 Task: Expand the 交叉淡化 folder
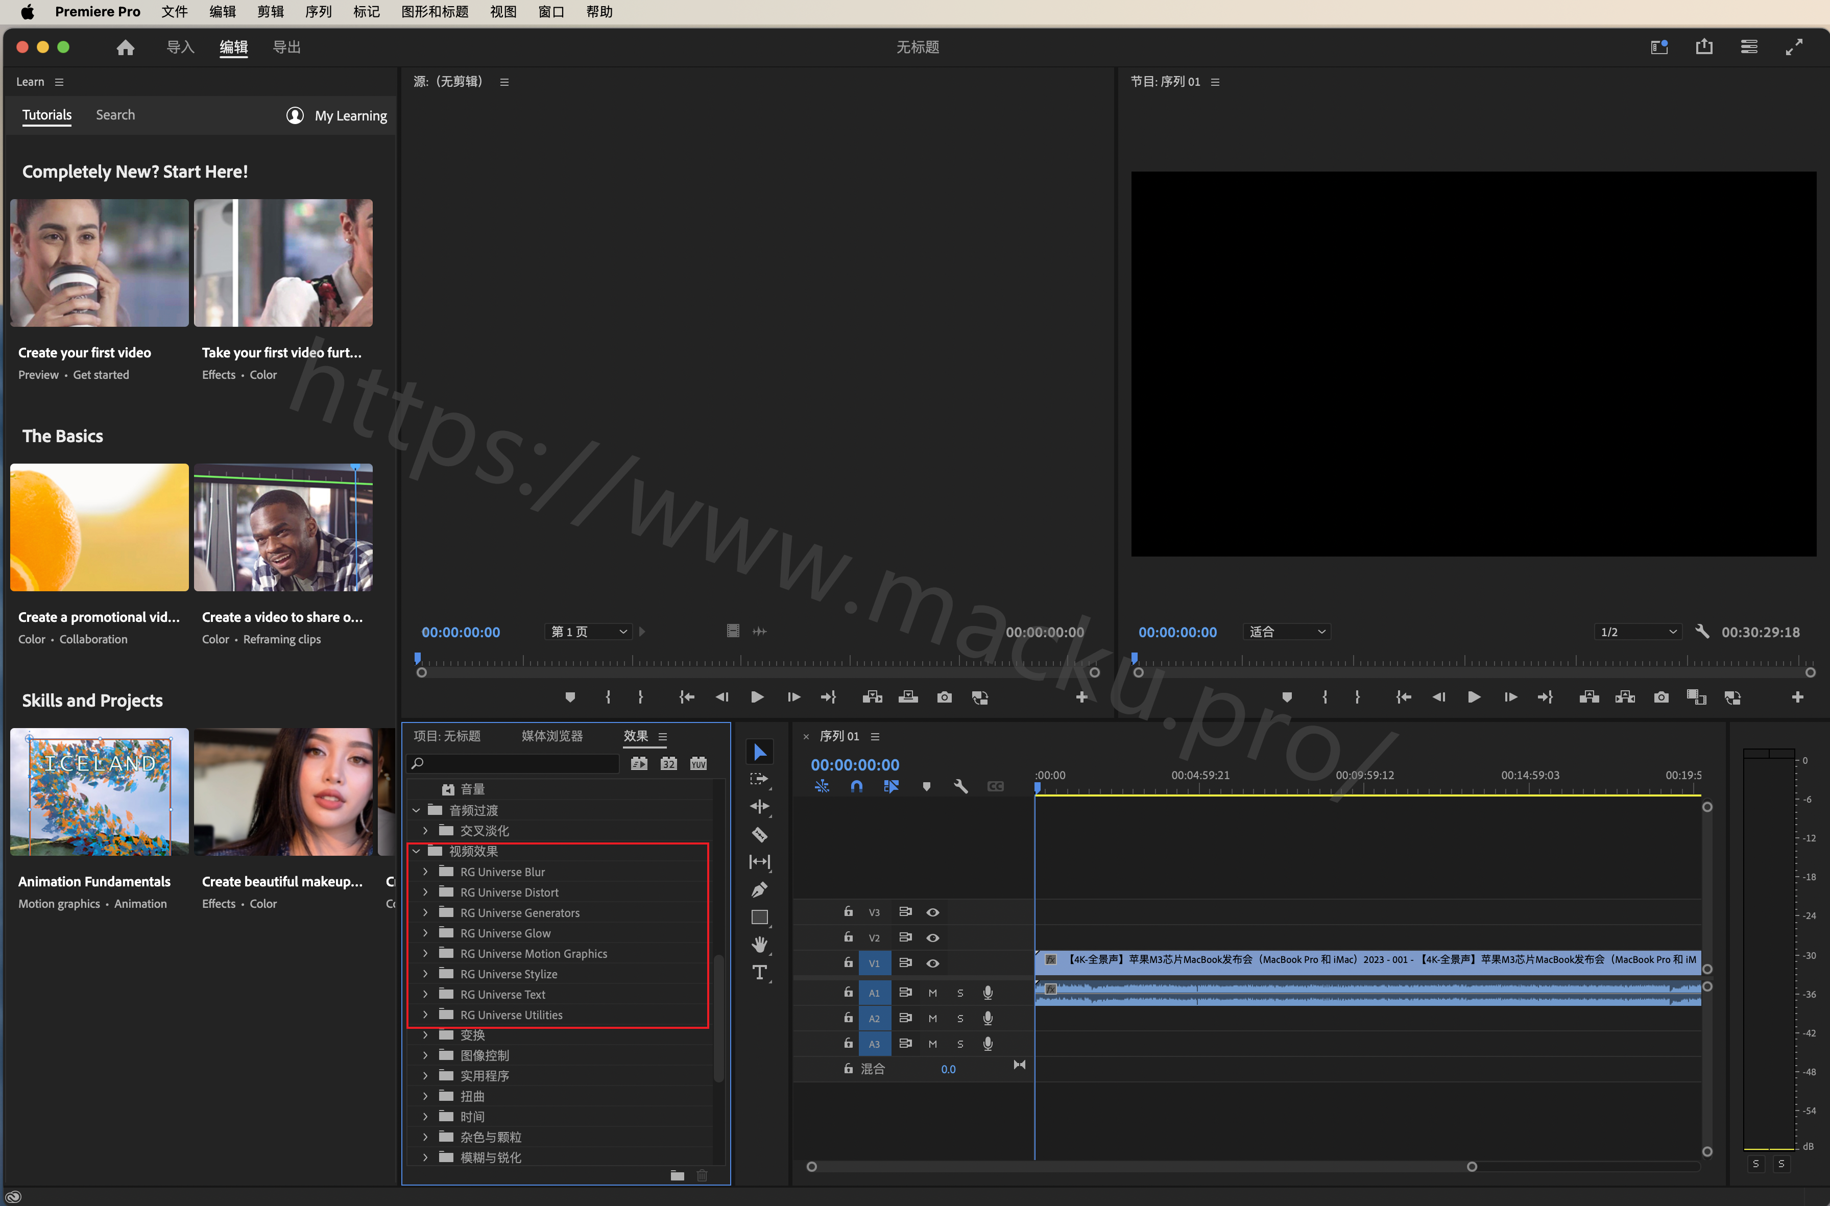425,831
